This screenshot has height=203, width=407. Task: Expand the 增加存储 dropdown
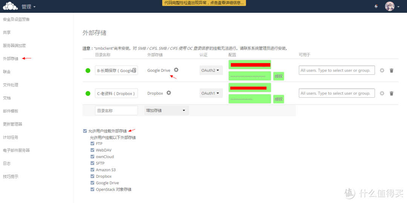point(167,111)
